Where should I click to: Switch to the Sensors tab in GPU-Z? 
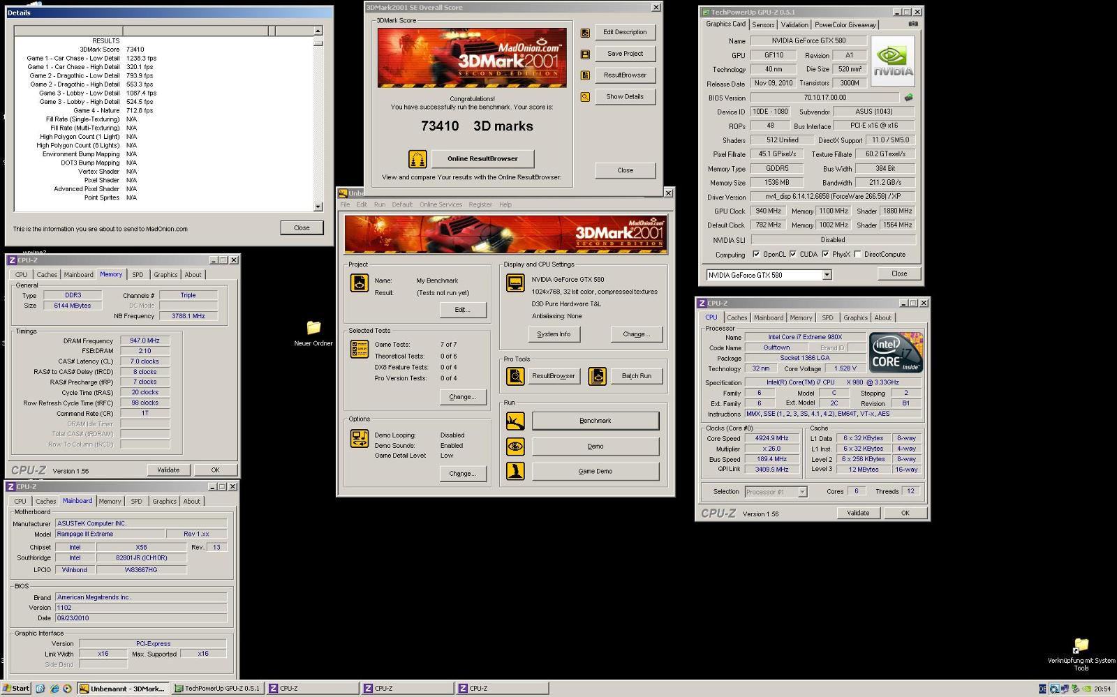(x=763, y=24)
